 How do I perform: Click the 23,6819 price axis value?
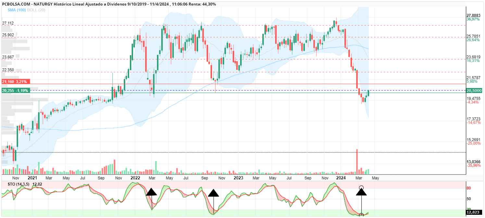[x=473, y=57]
